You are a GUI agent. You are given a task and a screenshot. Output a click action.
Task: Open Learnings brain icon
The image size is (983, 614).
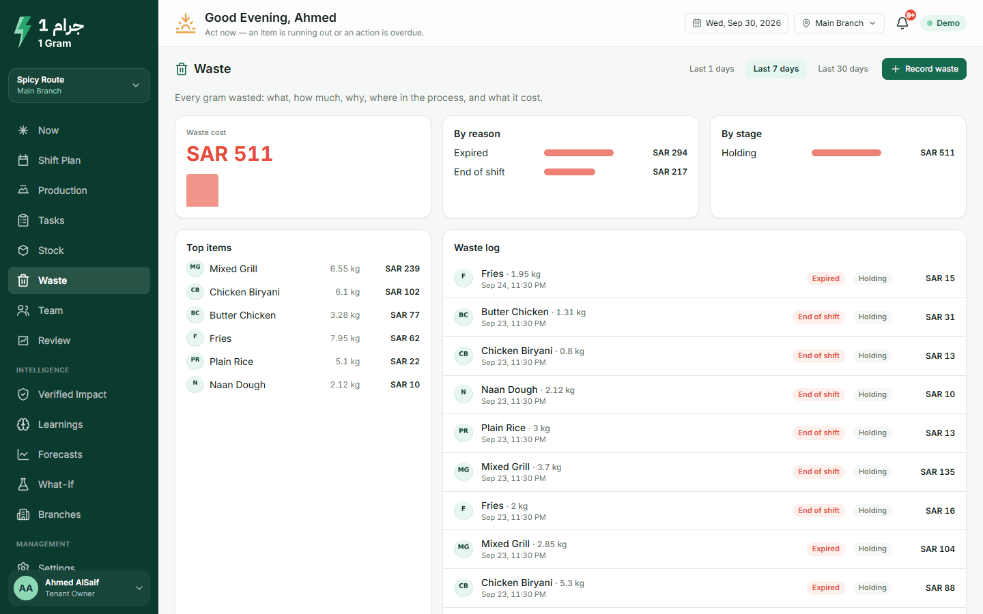pos(23,424)
